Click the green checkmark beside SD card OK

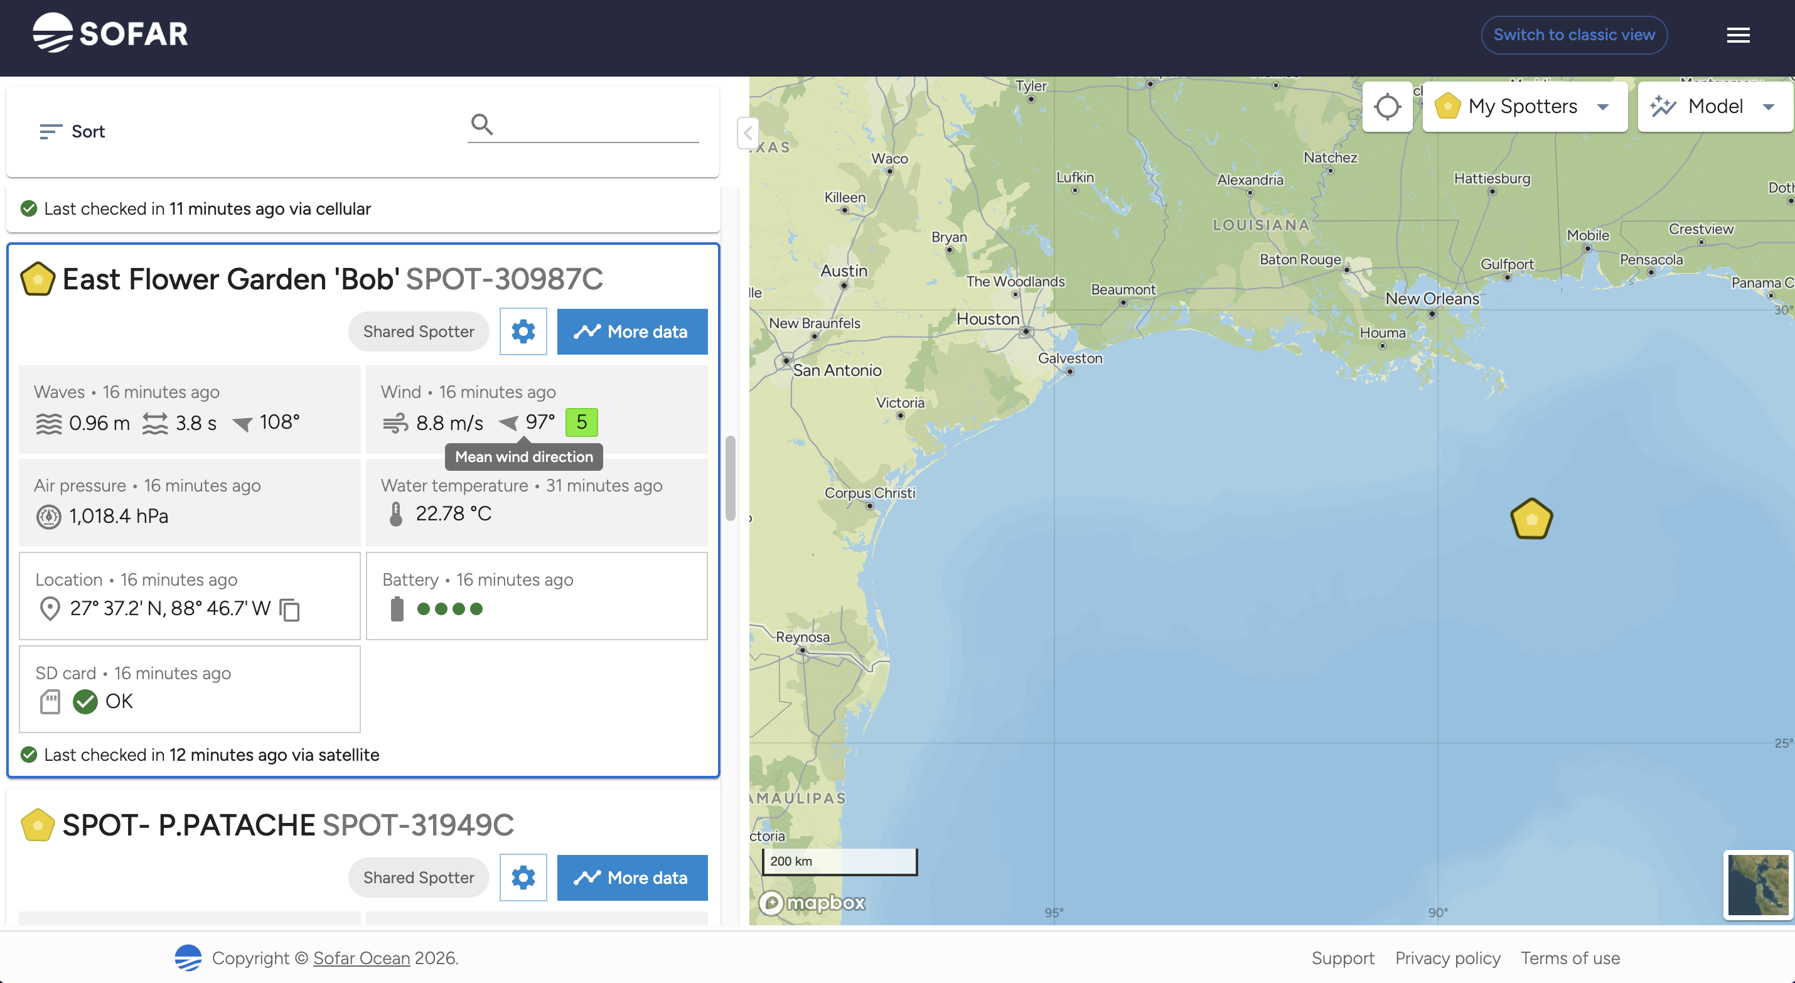85,701
